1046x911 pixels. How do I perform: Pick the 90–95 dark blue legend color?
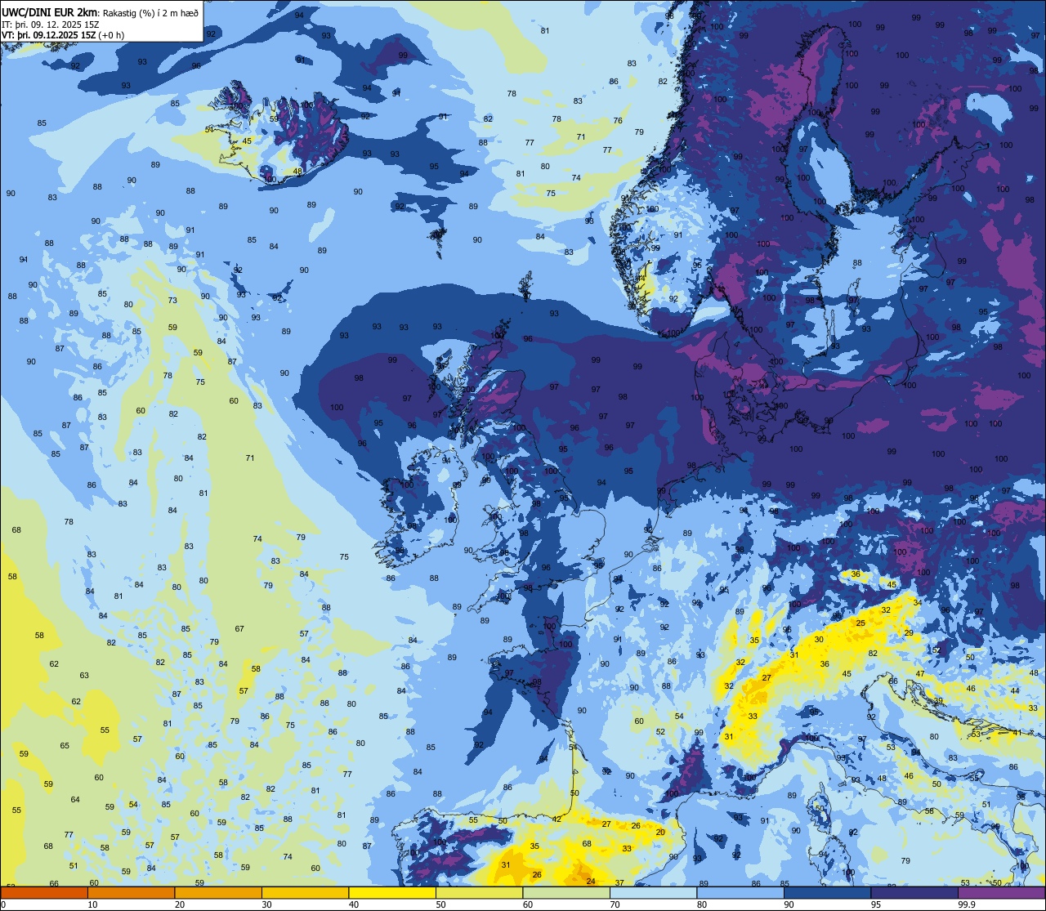[827, 892]
